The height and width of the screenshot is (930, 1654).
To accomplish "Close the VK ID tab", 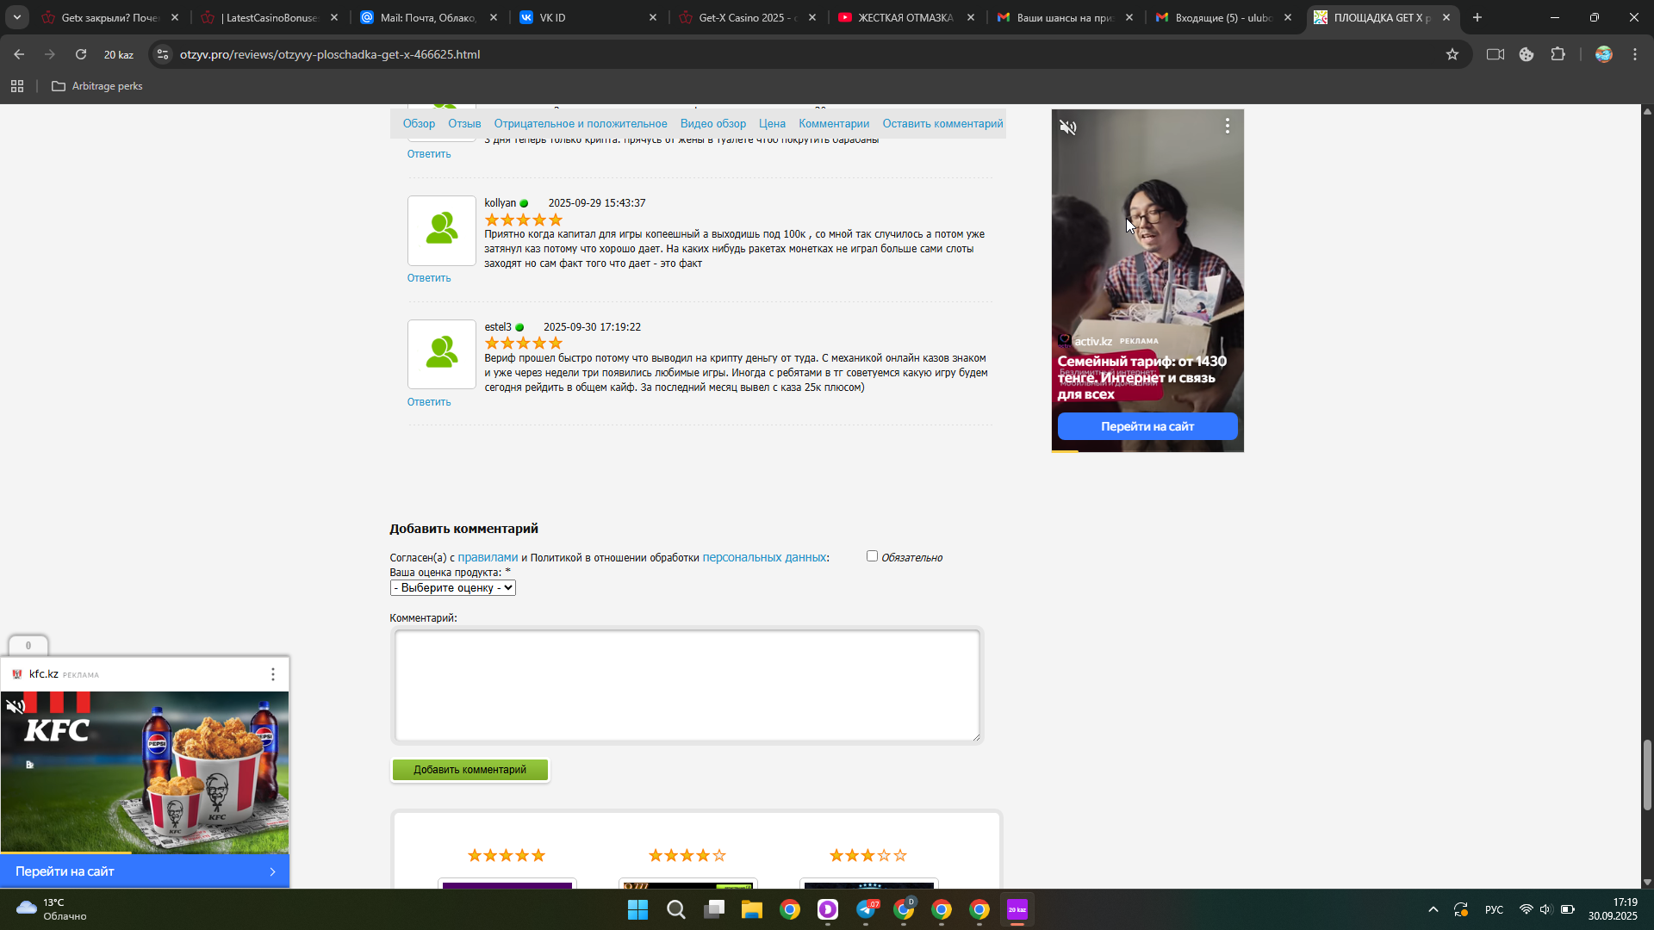I will click(x=652, y=17).
